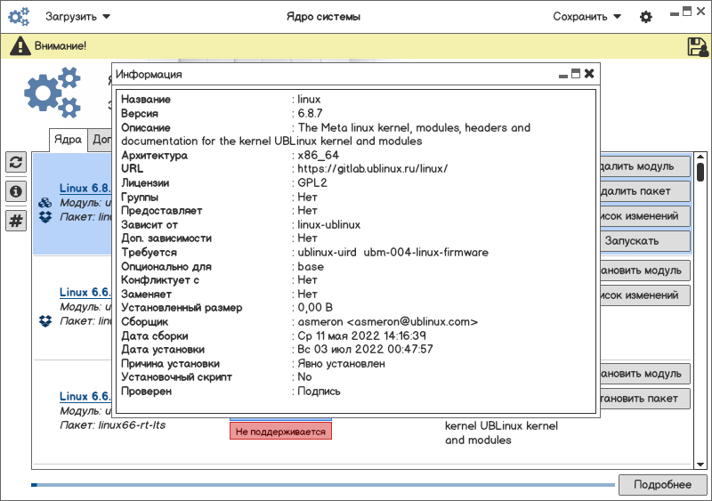The image size is (712, 501).
Task: Open the Загрузить dropdown
Action: click(x=77, y=17)
